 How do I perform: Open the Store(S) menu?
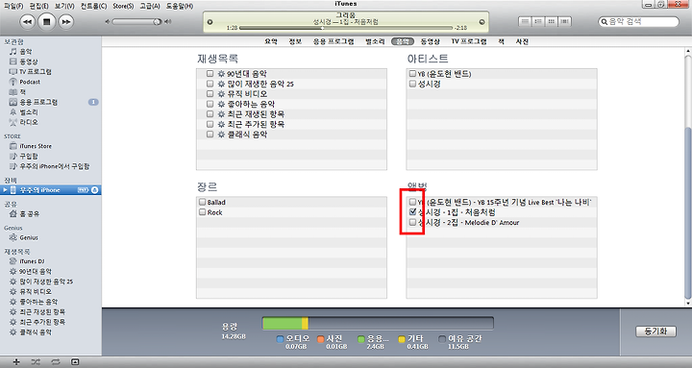(123, 6)
